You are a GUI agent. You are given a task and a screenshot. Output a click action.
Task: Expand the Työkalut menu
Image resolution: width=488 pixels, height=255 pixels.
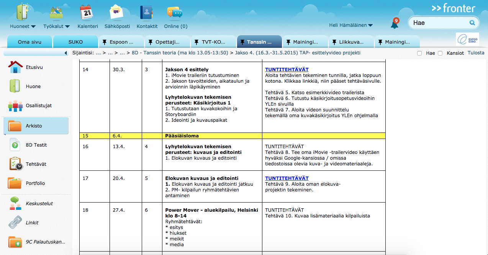[x=56, y=26]
